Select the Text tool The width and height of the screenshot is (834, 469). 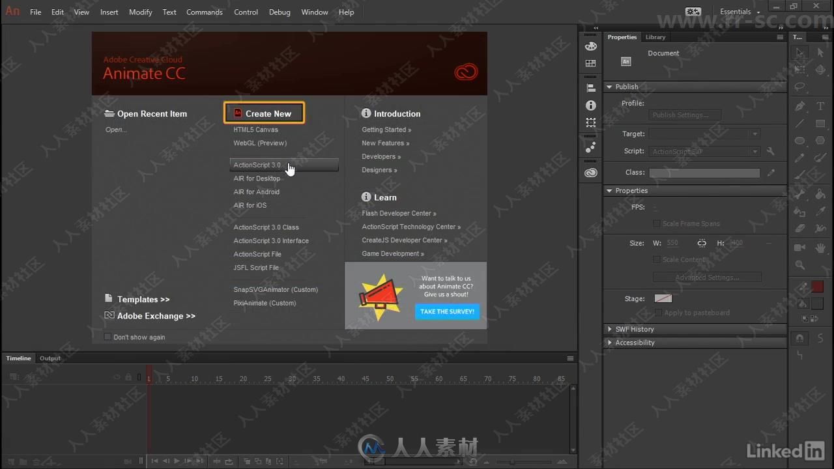pyautogui.click(x=820, y=106)
